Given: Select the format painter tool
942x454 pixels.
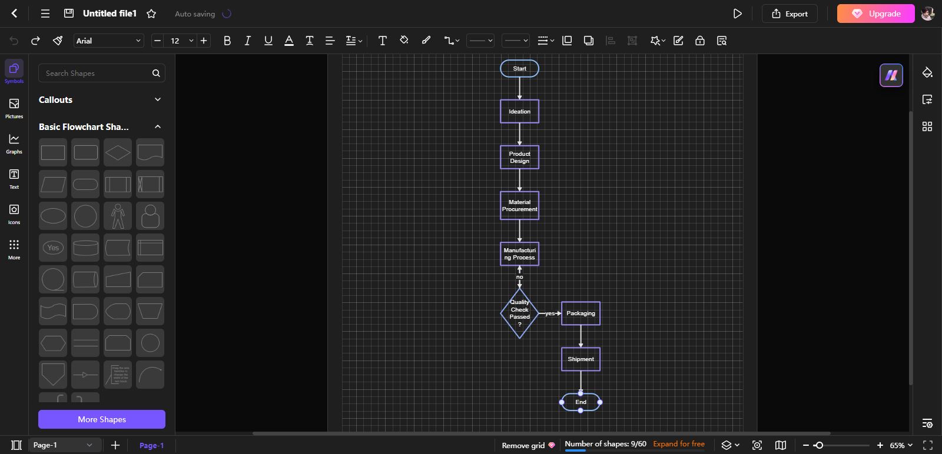Looking at the screenshot, I should pos(57,41).
